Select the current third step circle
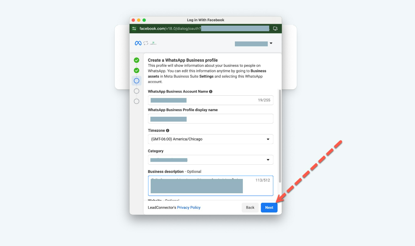This screenshot has width=415, height=246. (136, 81)
